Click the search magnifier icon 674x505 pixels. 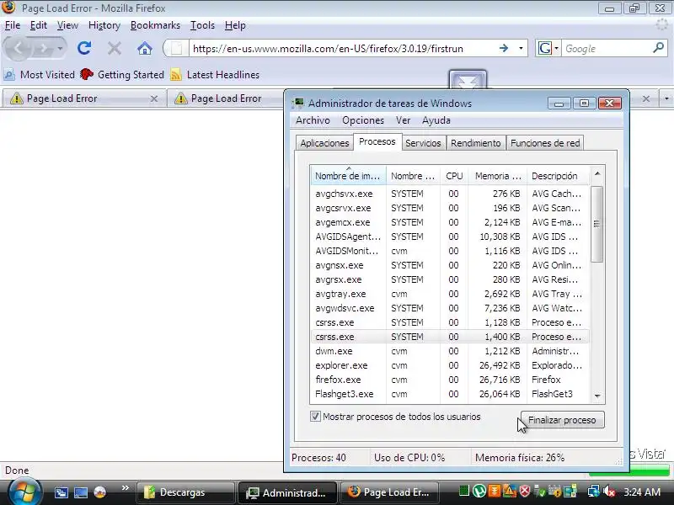[x=659, y=48]
